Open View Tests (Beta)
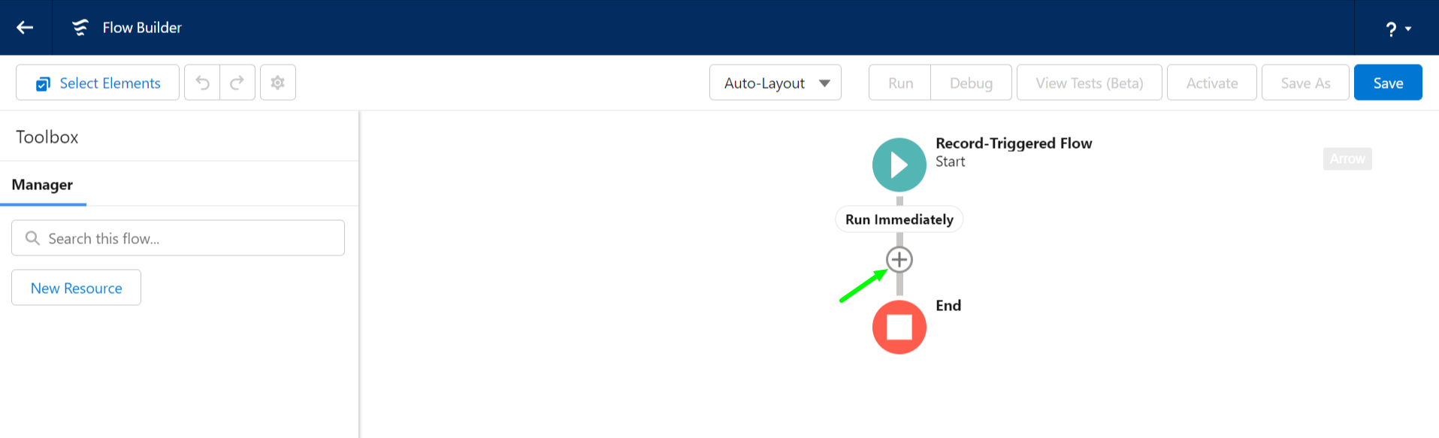Screen dimensions: 1439x438 [1090, 83]
